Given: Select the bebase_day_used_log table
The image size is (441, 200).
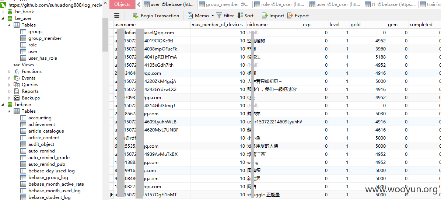Looking at the screenshot, I should click(x=51, y=171).
